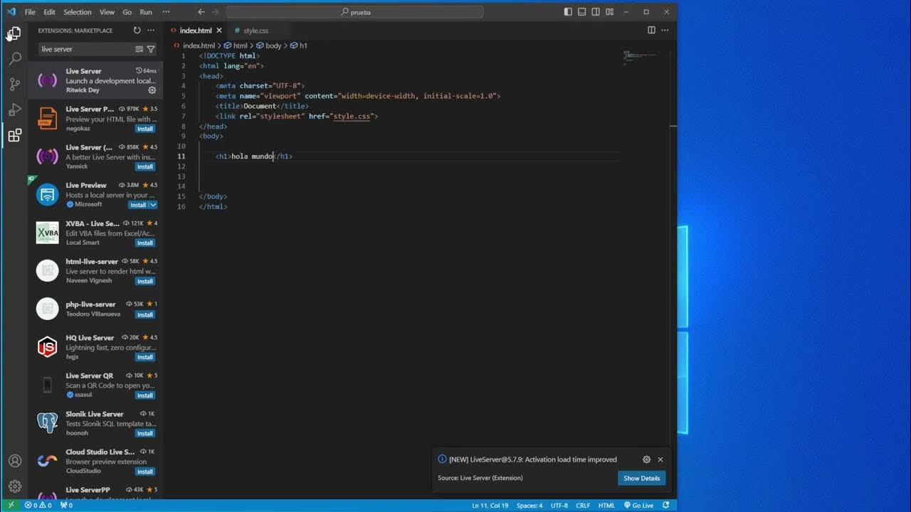Split the editor to the right
911x512 pixels.
click(651, 31)
